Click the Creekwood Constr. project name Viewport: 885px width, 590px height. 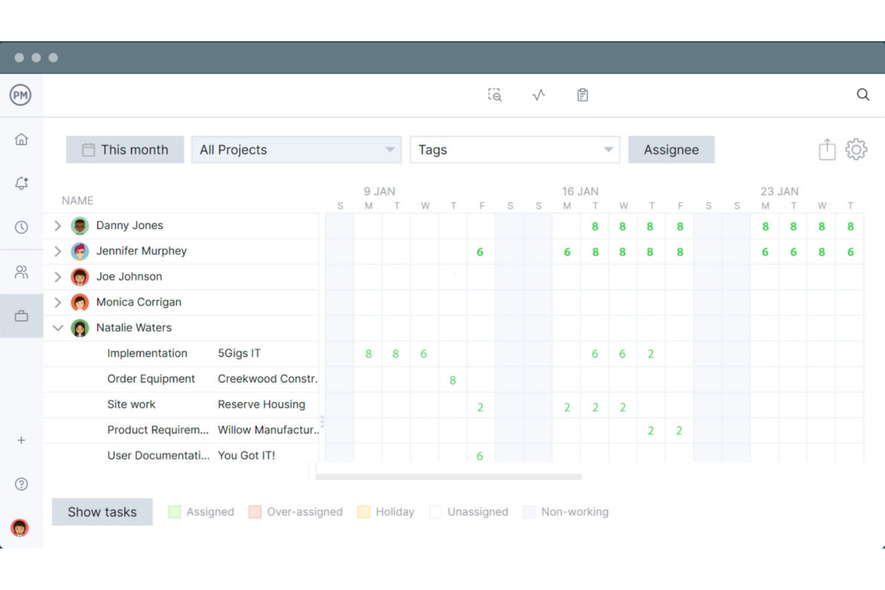click(x=267, y=378)
